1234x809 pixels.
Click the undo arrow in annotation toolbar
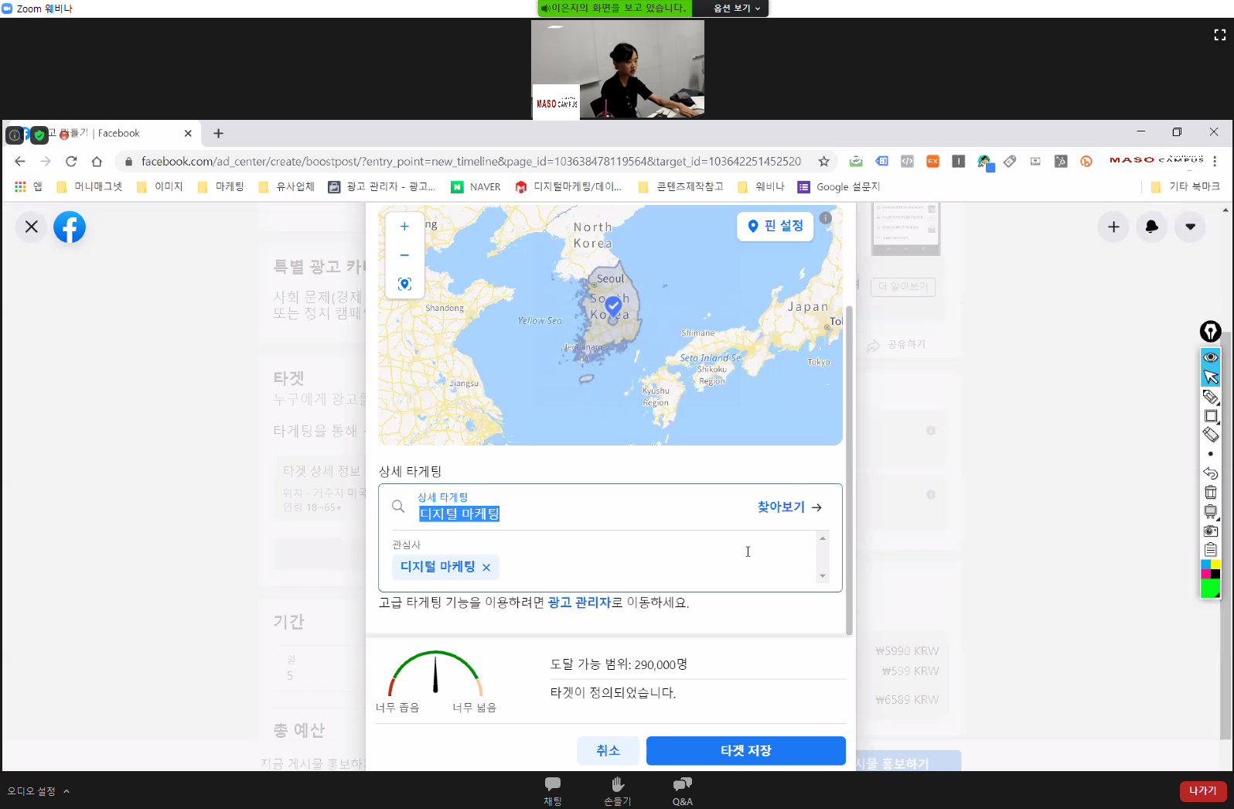click(1211, 473)
